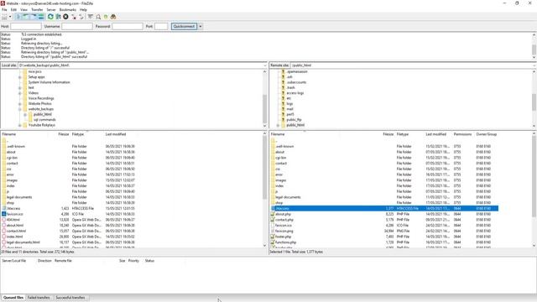
Task: Open the Local site path dropdown
Action: pyautogui.click(x=265, y=65)
